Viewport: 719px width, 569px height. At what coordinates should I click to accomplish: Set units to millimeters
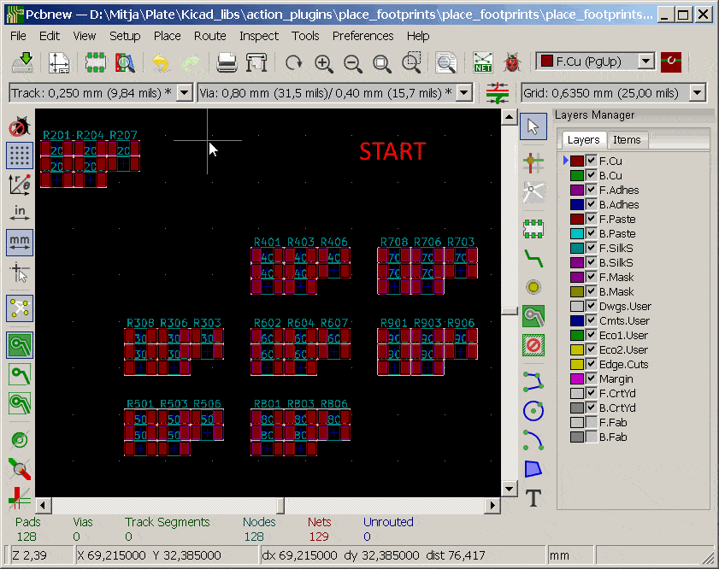[x=20, y=243]
